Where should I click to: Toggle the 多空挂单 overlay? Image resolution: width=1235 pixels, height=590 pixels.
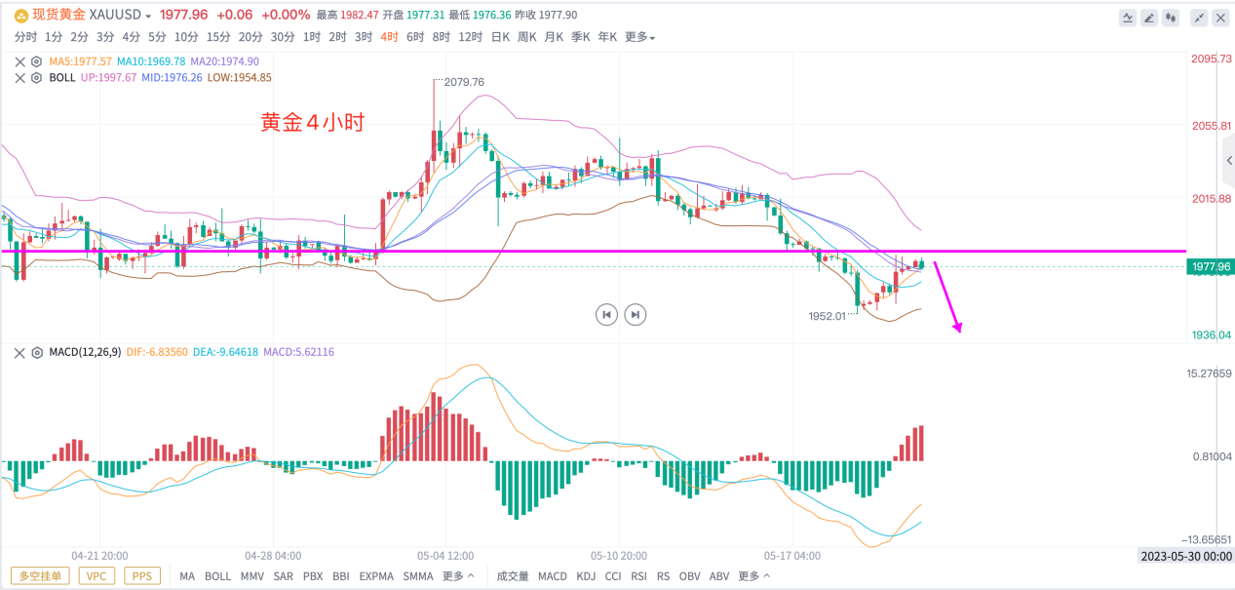pyautogui.click(x=40, y=576)
